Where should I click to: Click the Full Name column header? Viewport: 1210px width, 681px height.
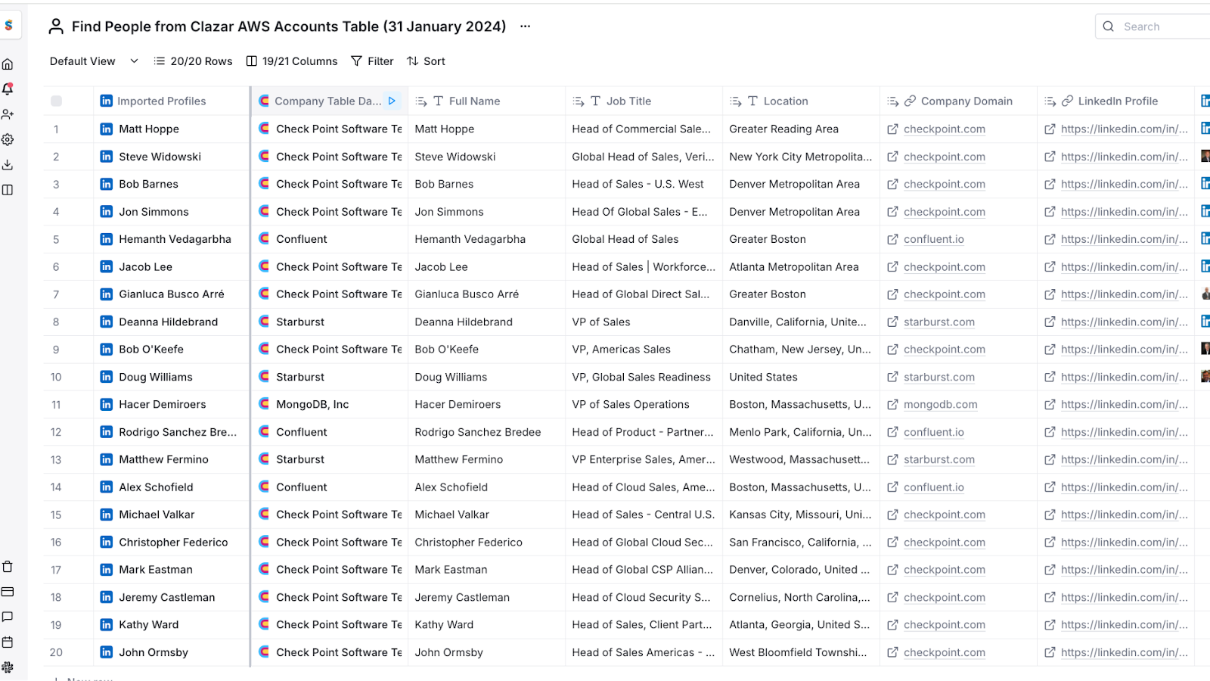pyautogui.click(x=486, y=101)
